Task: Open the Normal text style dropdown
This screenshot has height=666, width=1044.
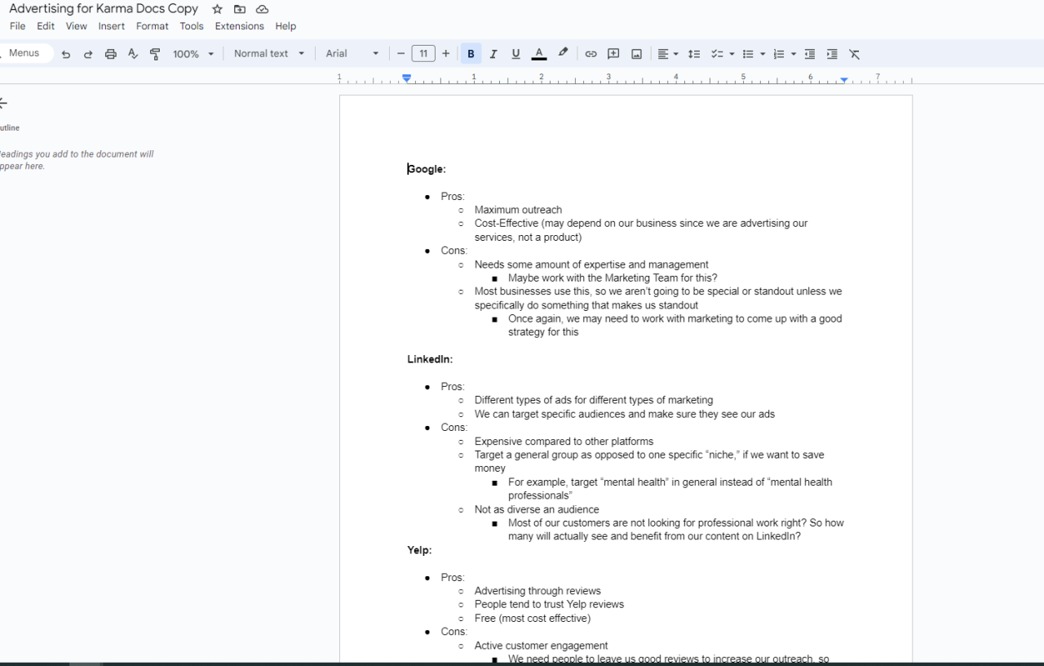Action: pos(269,54)
